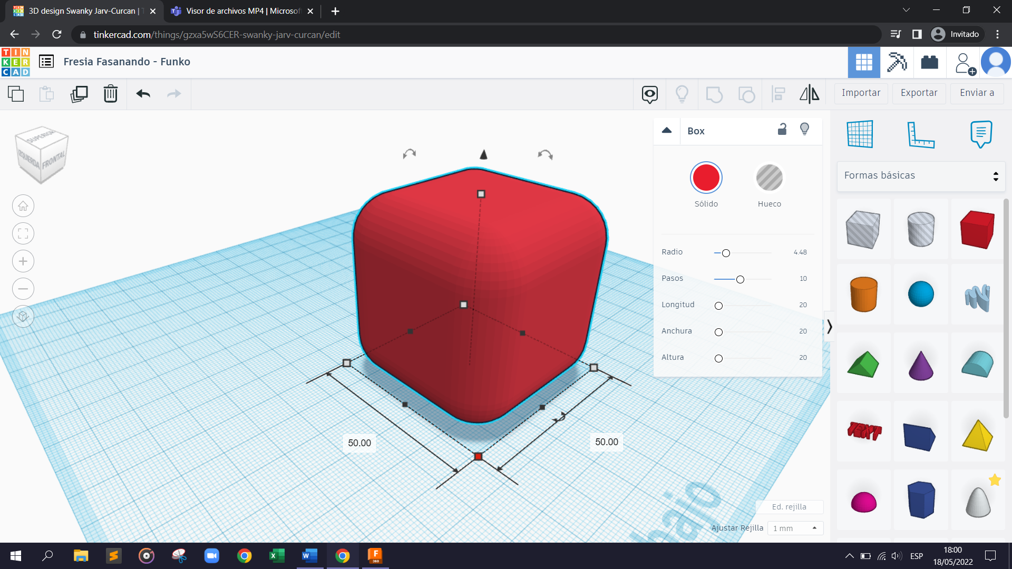Click the Exportar button
This screenshot has height=569, width=1012.
click(x=919, y=93)
